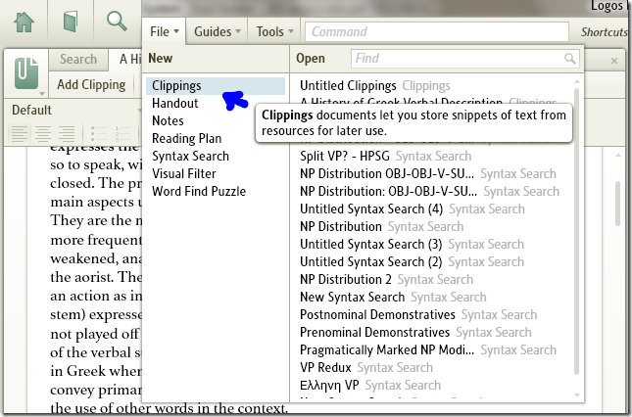
Task: Align text right in formatting bar
Action: tap(66, 133)
